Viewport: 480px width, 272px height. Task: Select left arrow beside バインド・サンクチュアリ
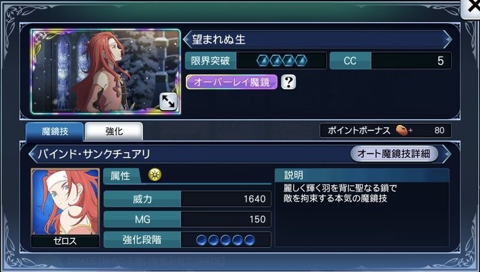click(x=32, y=154)
